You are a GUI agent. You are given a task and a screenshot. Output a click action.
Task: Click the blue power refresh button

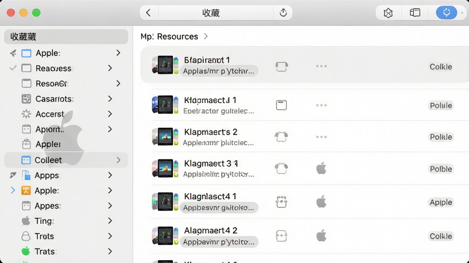(446, 12)
